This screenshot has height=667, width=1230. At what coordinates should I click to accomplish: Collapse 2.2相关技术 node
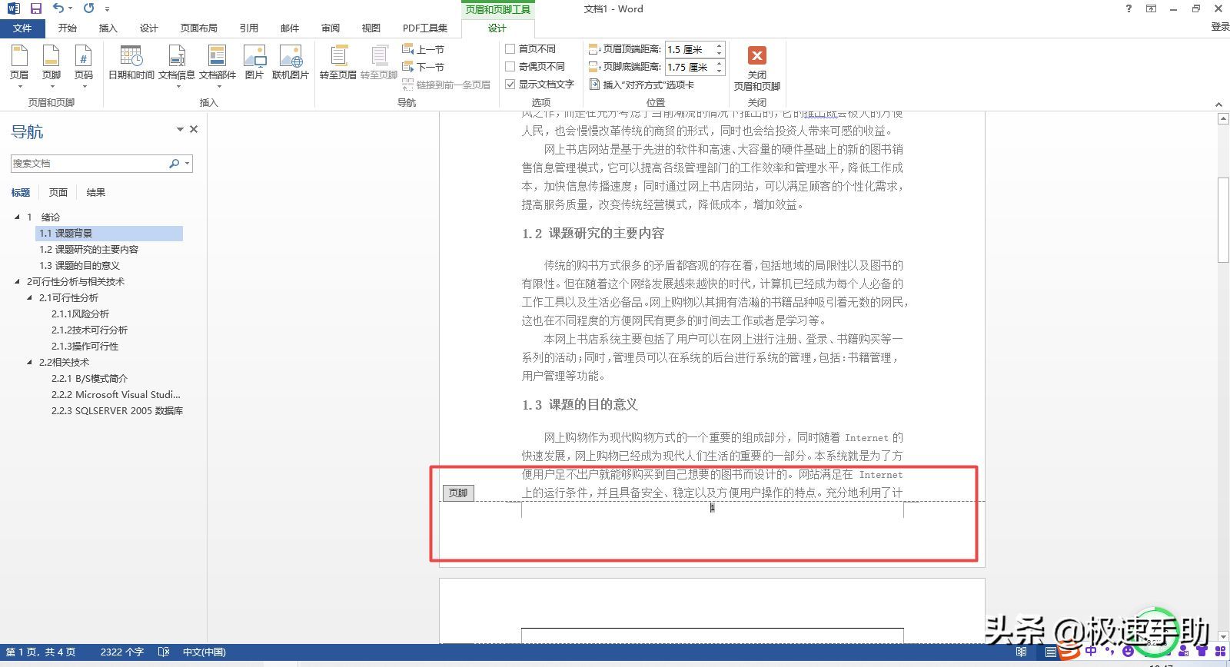[x=29, y=362]
